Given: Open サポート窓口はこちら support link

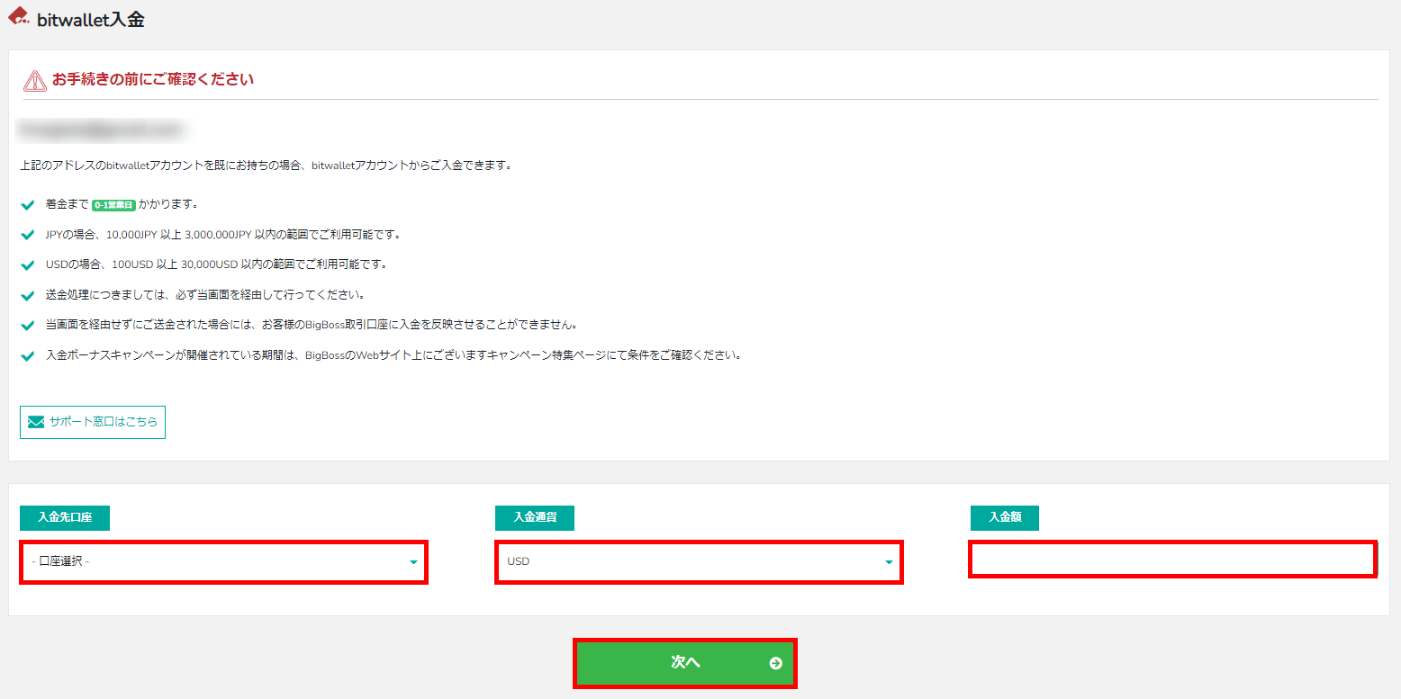Looking at the screenshot, I should point(93,422).
